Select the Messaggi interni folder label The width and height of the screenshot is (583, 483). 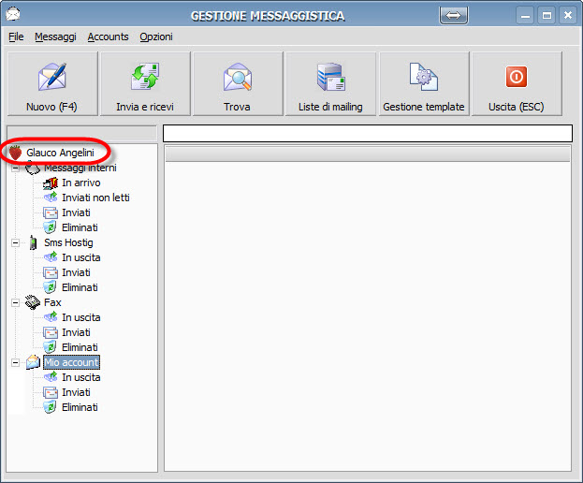80,168
